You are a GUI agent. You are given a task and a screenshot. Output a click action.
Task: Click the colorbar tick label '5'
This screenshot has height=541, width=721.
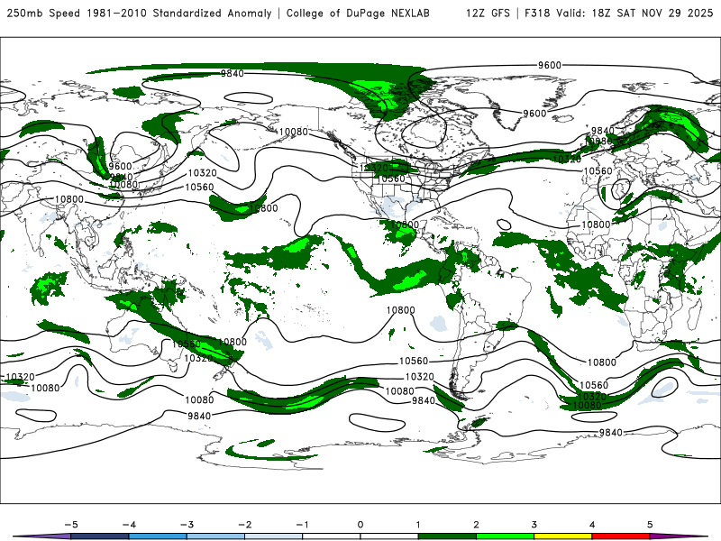click(x=650, y=525)
